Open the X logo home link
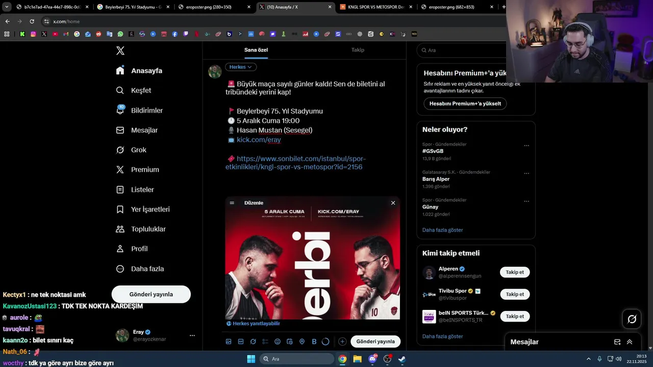This screenshot has height=367, width=653. 120,50
